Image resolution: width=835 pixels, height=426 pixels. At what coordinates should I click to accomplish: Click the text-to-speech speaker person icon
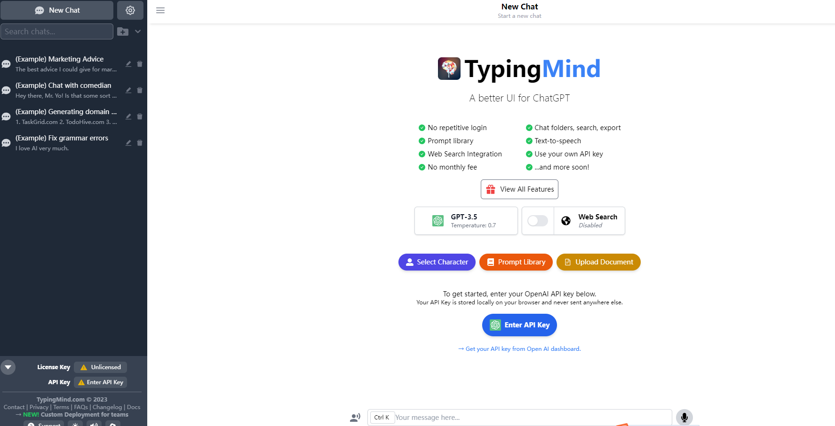click(x=355, y=417)
